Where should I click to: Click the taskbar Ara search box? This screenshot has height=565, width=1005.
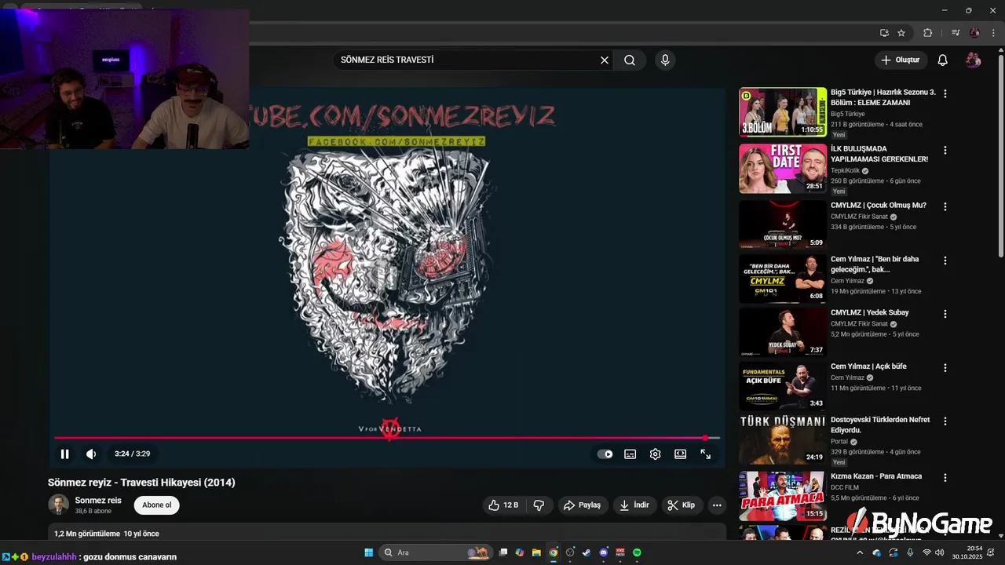point(437,552)
